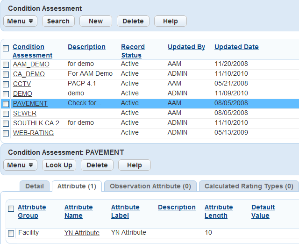The width and height of the screenshot is (299, 244).
Task: Click the New button
Action: pyautogui.click(x=96, y=21)
